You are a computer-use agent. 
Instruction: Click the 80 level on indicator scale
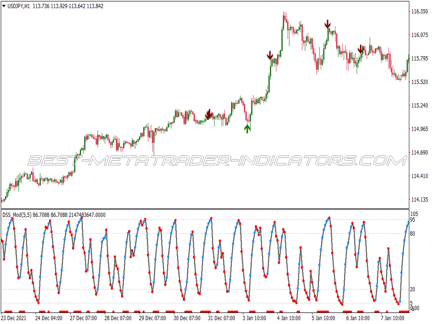412,234
